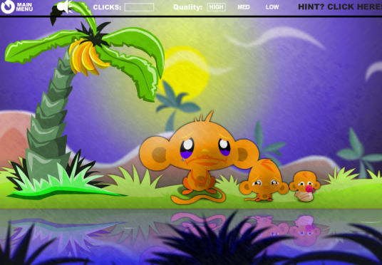Click the seashell beneath the baby monkey

304,197
